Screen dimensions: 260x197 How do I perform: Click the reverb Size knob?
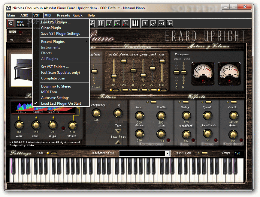(139, 116)
